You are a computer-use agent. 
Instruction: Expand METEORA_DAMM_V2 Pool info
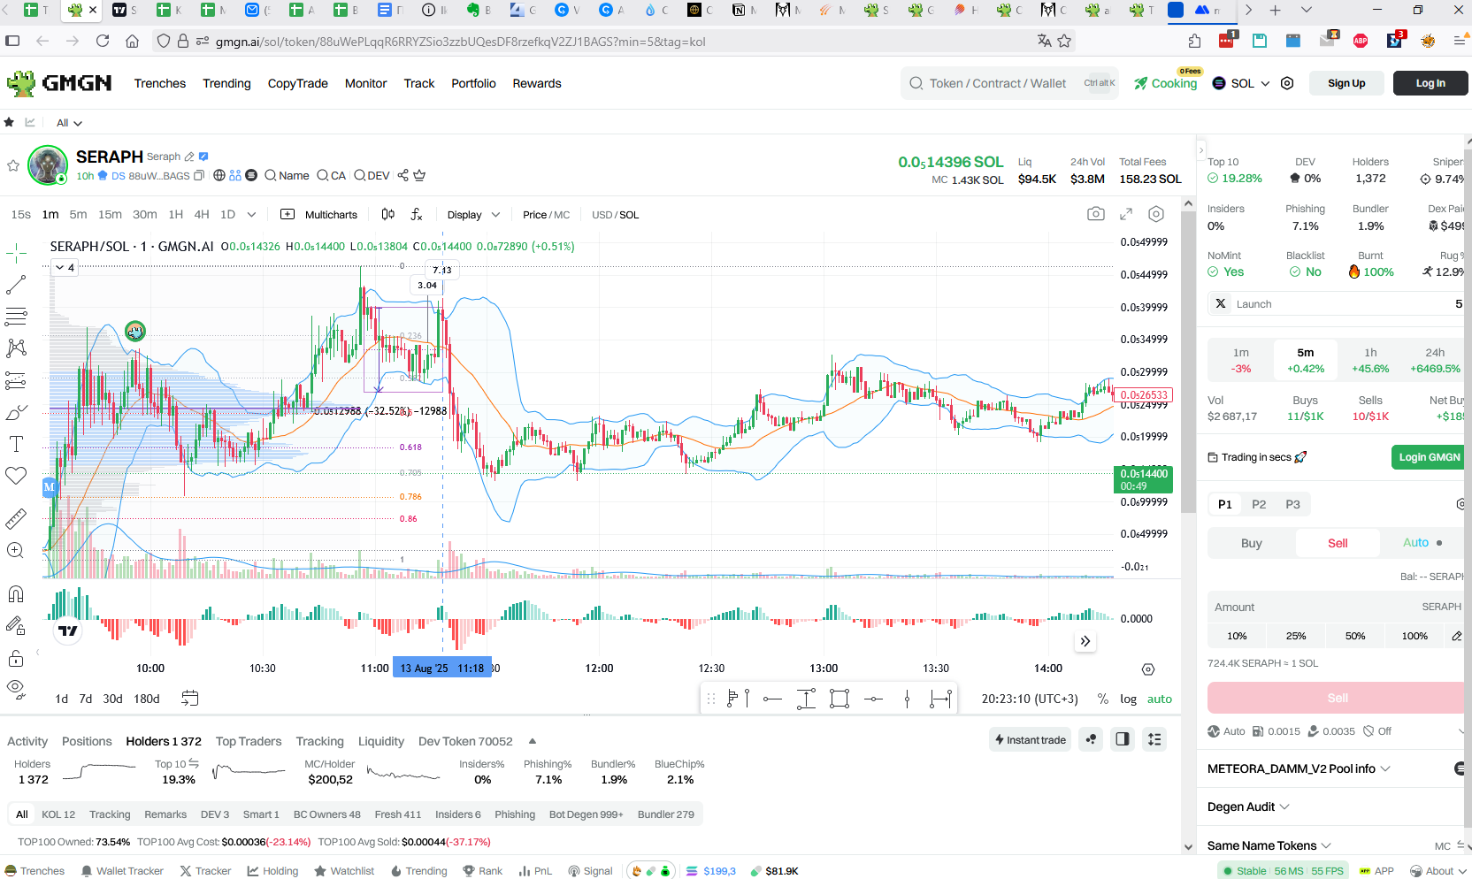point(1299,768)
